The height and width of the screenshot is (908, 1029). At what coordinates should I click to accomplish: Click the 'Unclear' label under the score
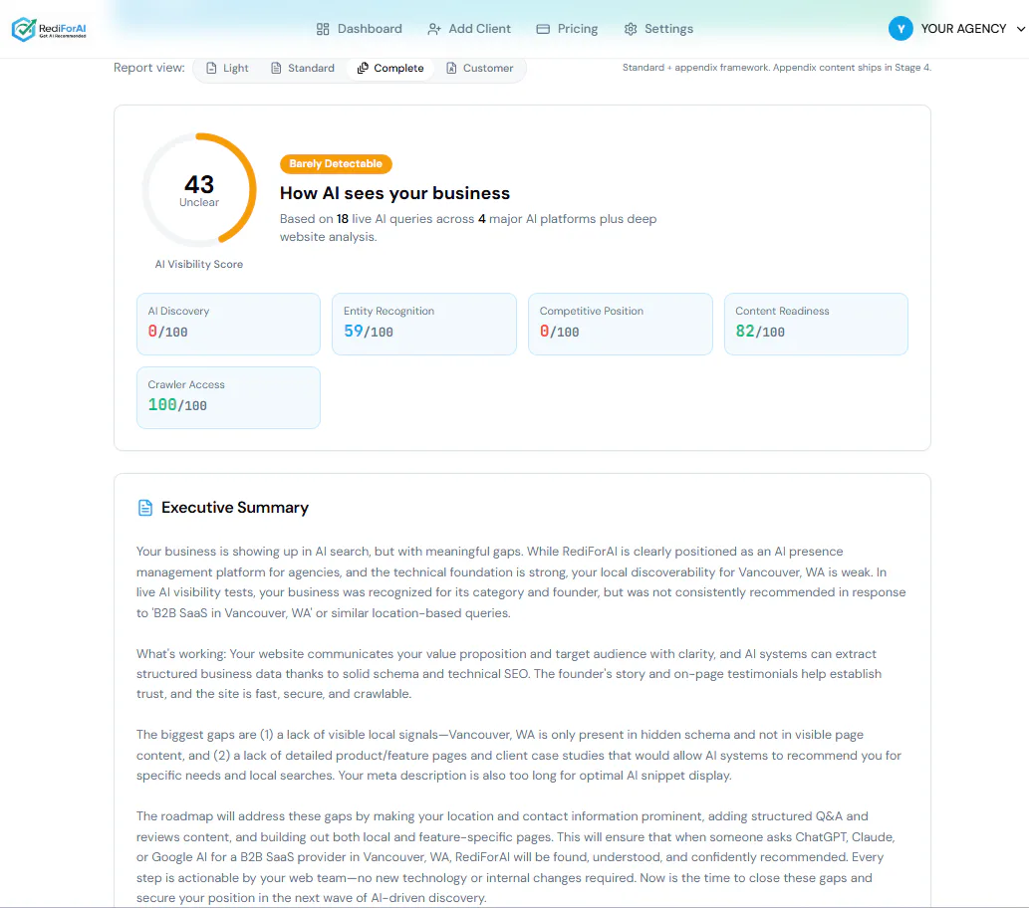click(199, 203)
